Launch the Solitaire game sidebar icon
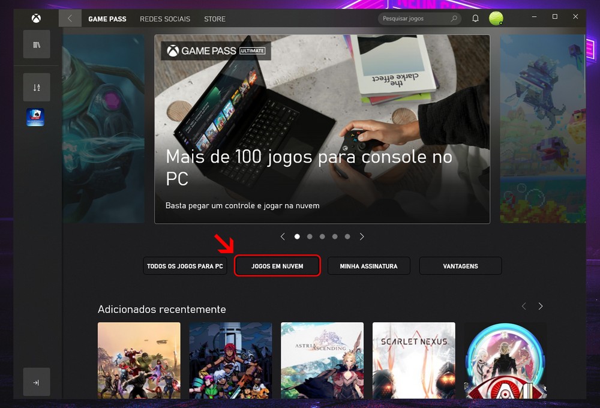This screenshot has width=600, height=408. pyautogui.click(x=35, y=117)
